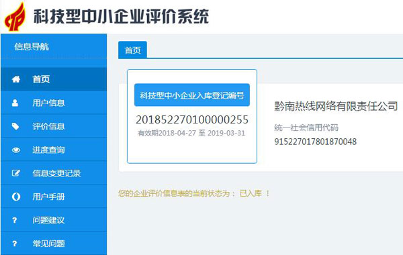
Task: Click registration number 201852270100000255
Action: pos(192,119)
